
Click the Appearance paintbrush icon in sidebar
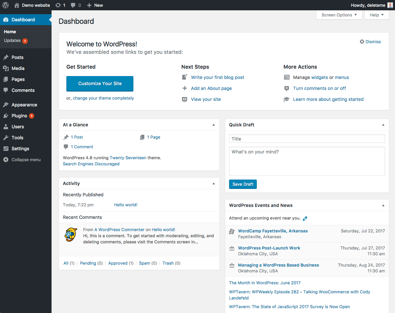tap(6, 105)
